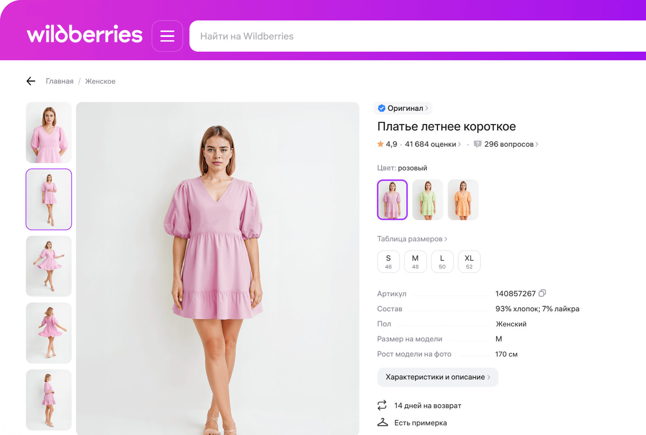
Task: Select the green dress color variant
Action: tap(428, 200)
